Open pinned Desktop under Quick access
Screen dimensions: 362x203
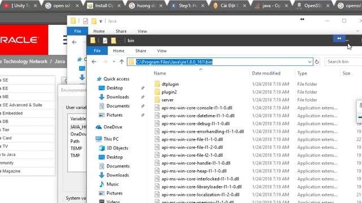point(114,88)
